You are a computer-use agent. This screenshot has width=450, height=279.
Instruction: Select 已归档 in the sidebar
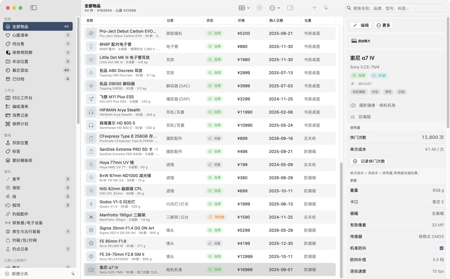(38, 79)
